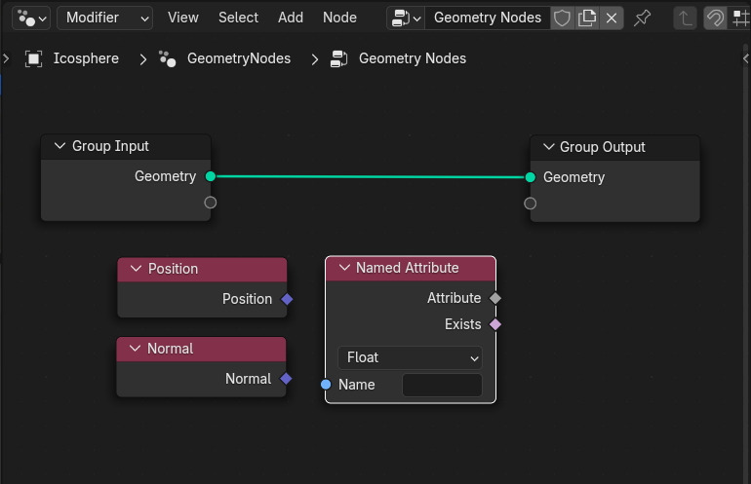Click the Position output socket
This screenshot has width=751, height=484.
(287, 299)
